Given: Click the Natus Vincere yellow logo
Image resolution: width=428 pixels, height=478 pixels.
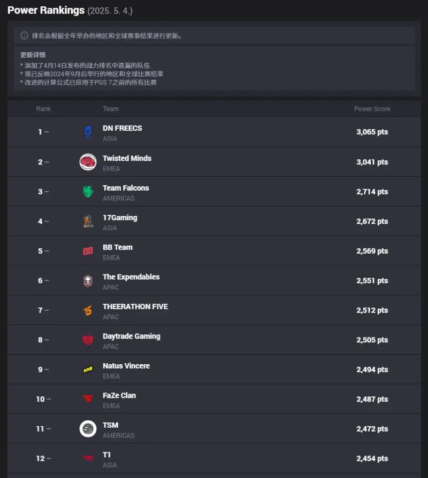Looking at the screenshot, I should (88, 370).
